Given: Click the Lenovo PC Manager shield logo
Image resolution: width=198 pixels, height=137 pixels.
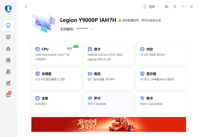Looking at the screenshot, I should tap(8, 9).
